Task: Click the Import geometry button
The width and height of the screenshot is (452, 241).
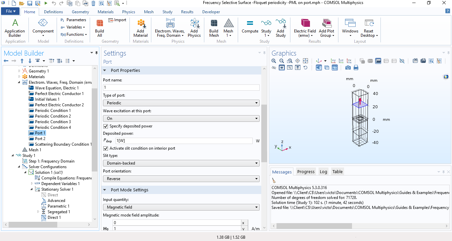Action: 117,20
